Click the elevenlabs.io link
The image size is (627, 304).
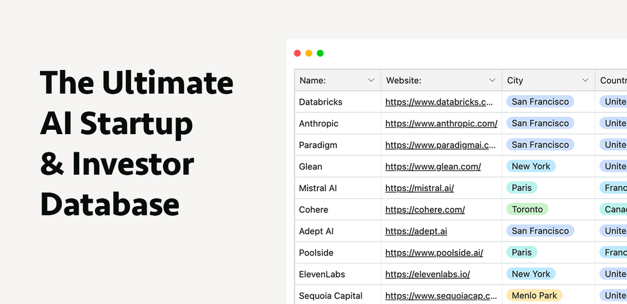click(427, 274)
